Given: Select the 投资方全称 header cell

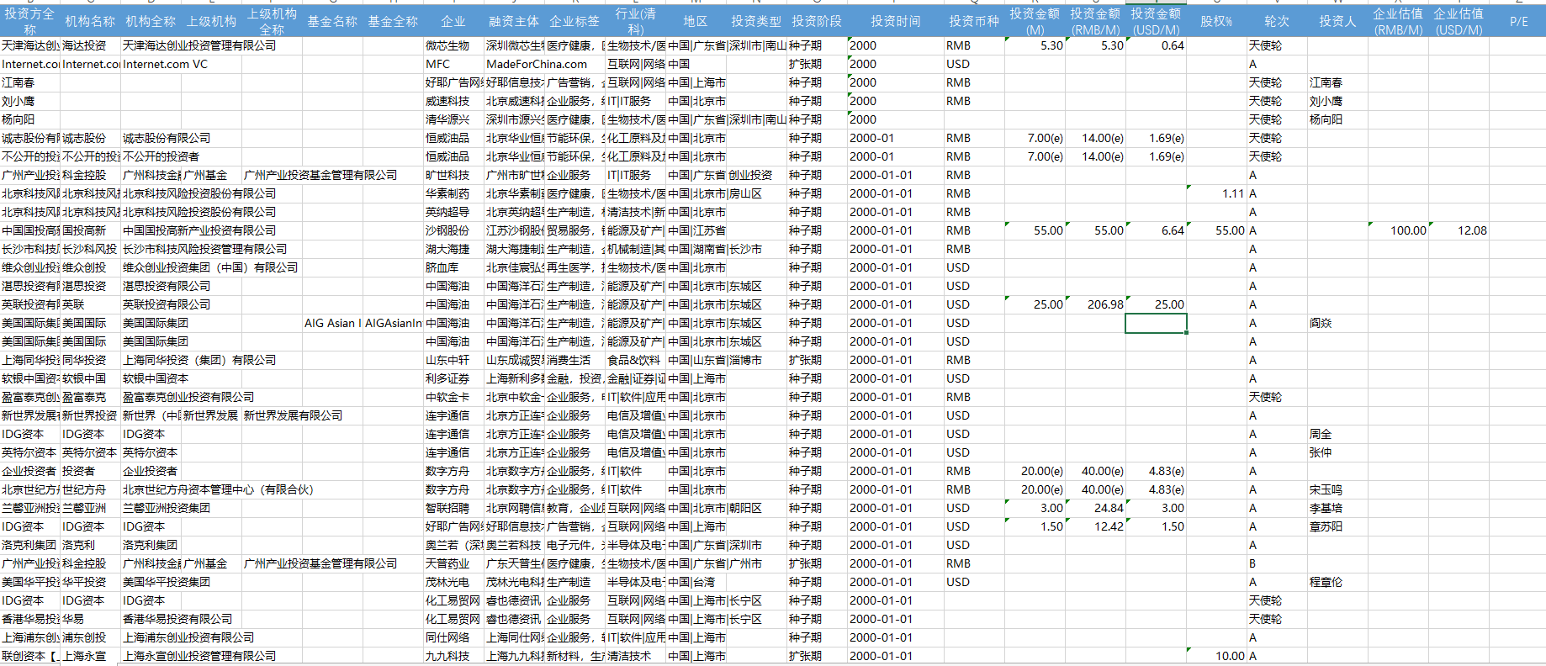Looking at the screenshot, I should coord(29,21).
